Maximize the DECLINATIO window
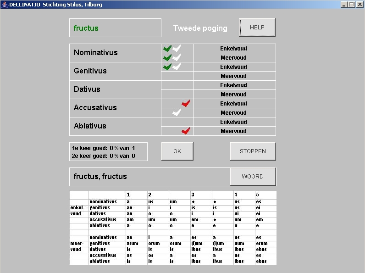Screen dimensions: 365x273 [352, 5]
